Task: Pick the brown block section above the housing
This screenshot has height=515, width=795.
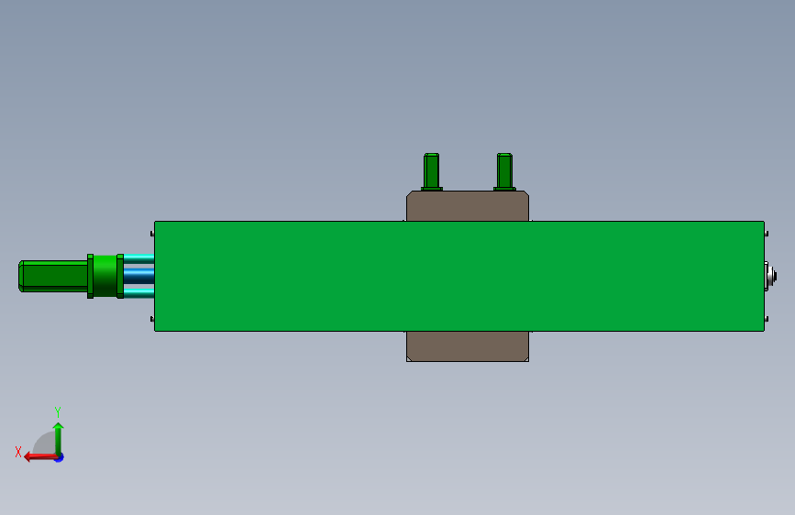Action: [x=468, y=206]
